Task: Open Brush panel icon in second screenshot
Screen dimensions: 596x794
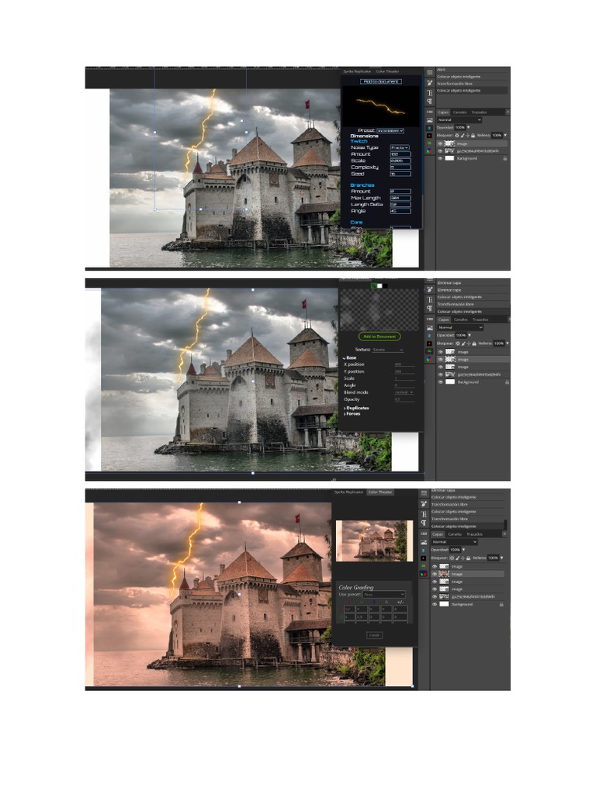Action: tap(430, 290)
